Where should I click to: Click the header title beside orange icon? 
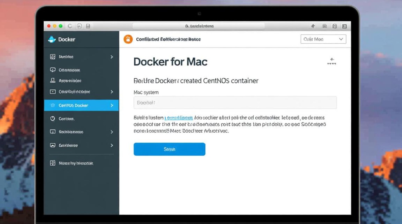(x=168, y=39)
